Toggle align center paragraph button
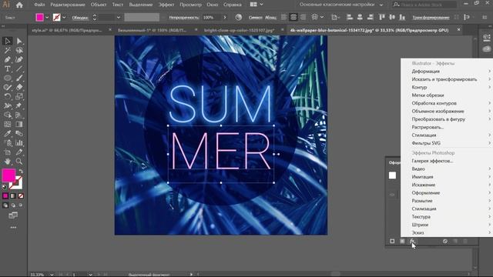Screen dimensions: 493x277 click(293, 17)
